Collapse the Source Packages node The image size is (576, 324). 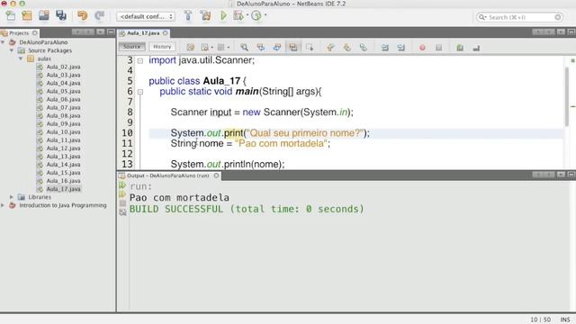[x=12, y=50]
